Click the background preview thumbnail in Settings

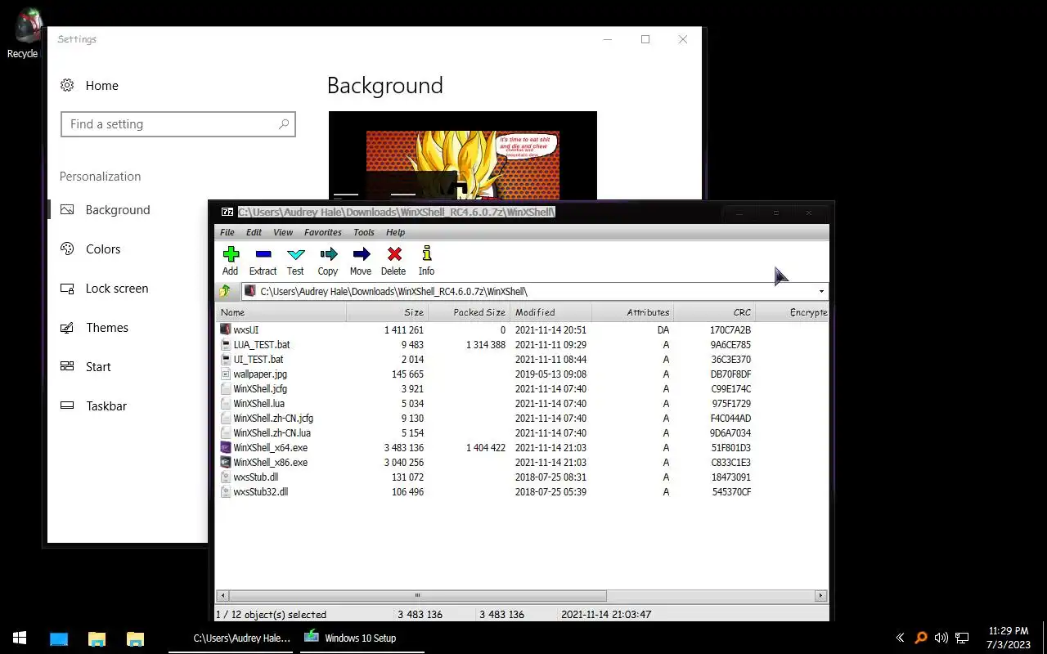(463, 156)
